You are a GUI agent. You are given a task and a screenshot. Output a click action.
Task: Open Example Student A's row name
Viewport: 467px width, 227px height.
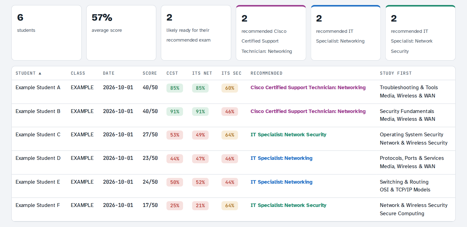click(38, 87)
